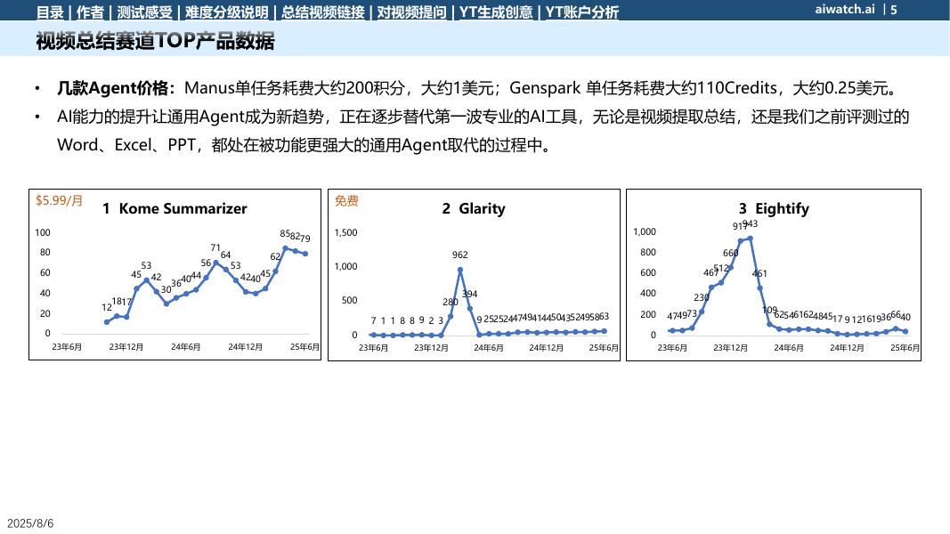Go to the 作者 section link
Image resolution: width=950 pixels, height=534 pixels.
(90, 12)
